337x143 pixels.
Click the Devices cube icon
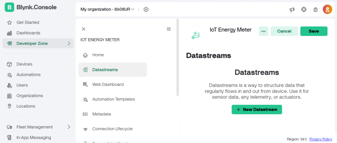point(9,64)
